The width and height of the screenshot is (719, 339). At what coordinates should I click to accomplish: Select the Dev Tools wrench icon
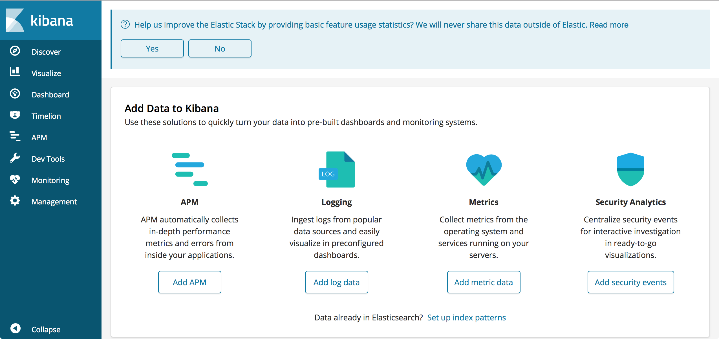coord(15,158)
